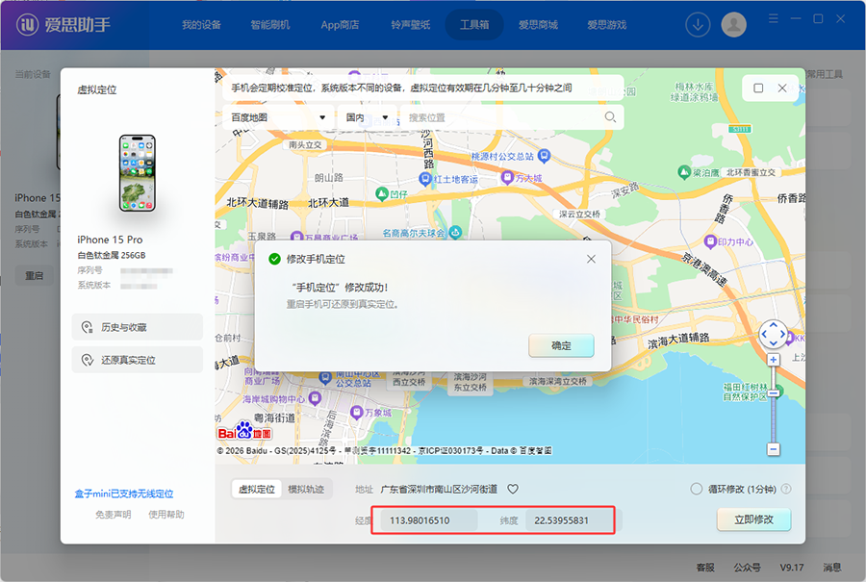Open 智能刷机 in top navigation

pos(270,25)
